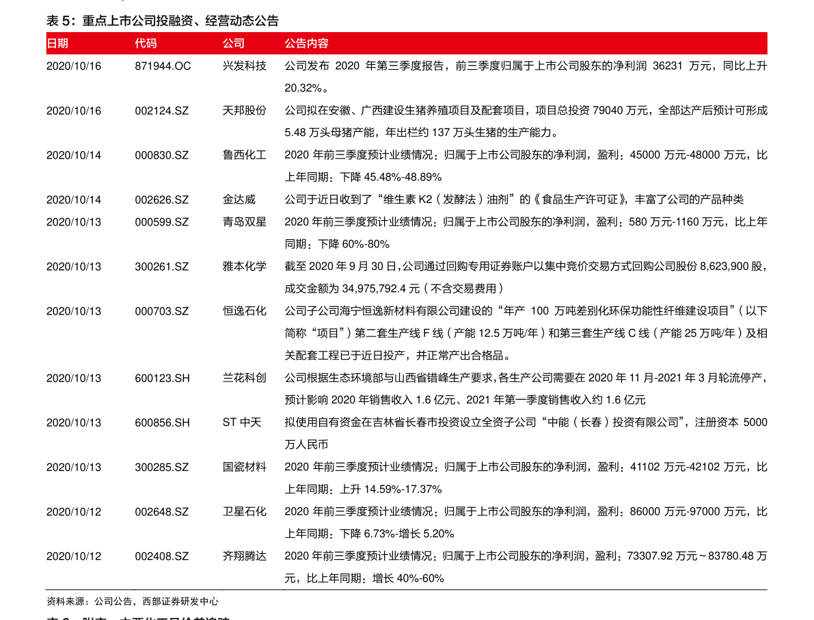Click stock code 002124.SZ
Image resolution: width=814 pixels, height=620 pixels.
click(162, 111)
